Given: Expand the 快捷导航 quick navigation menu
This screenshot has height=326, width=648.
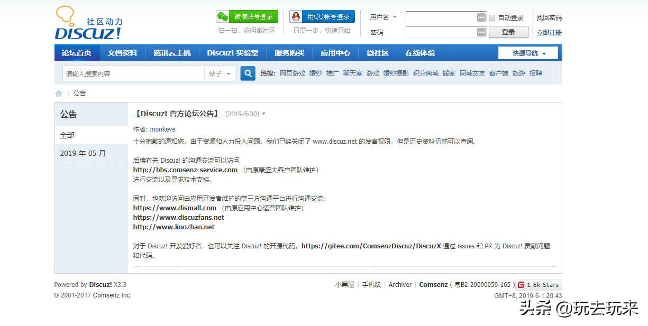Looking at the screenshot, I should click(x=528, y=53).
